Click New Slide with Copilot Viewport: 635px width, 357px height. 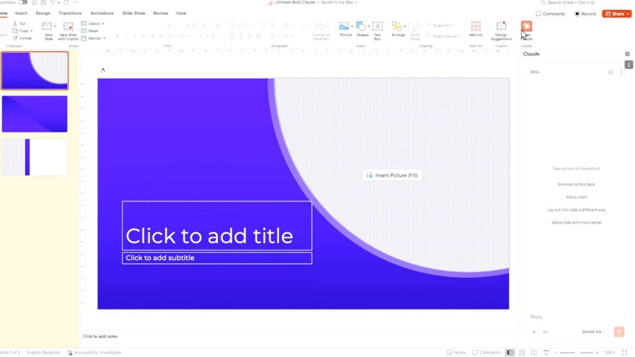68,29
